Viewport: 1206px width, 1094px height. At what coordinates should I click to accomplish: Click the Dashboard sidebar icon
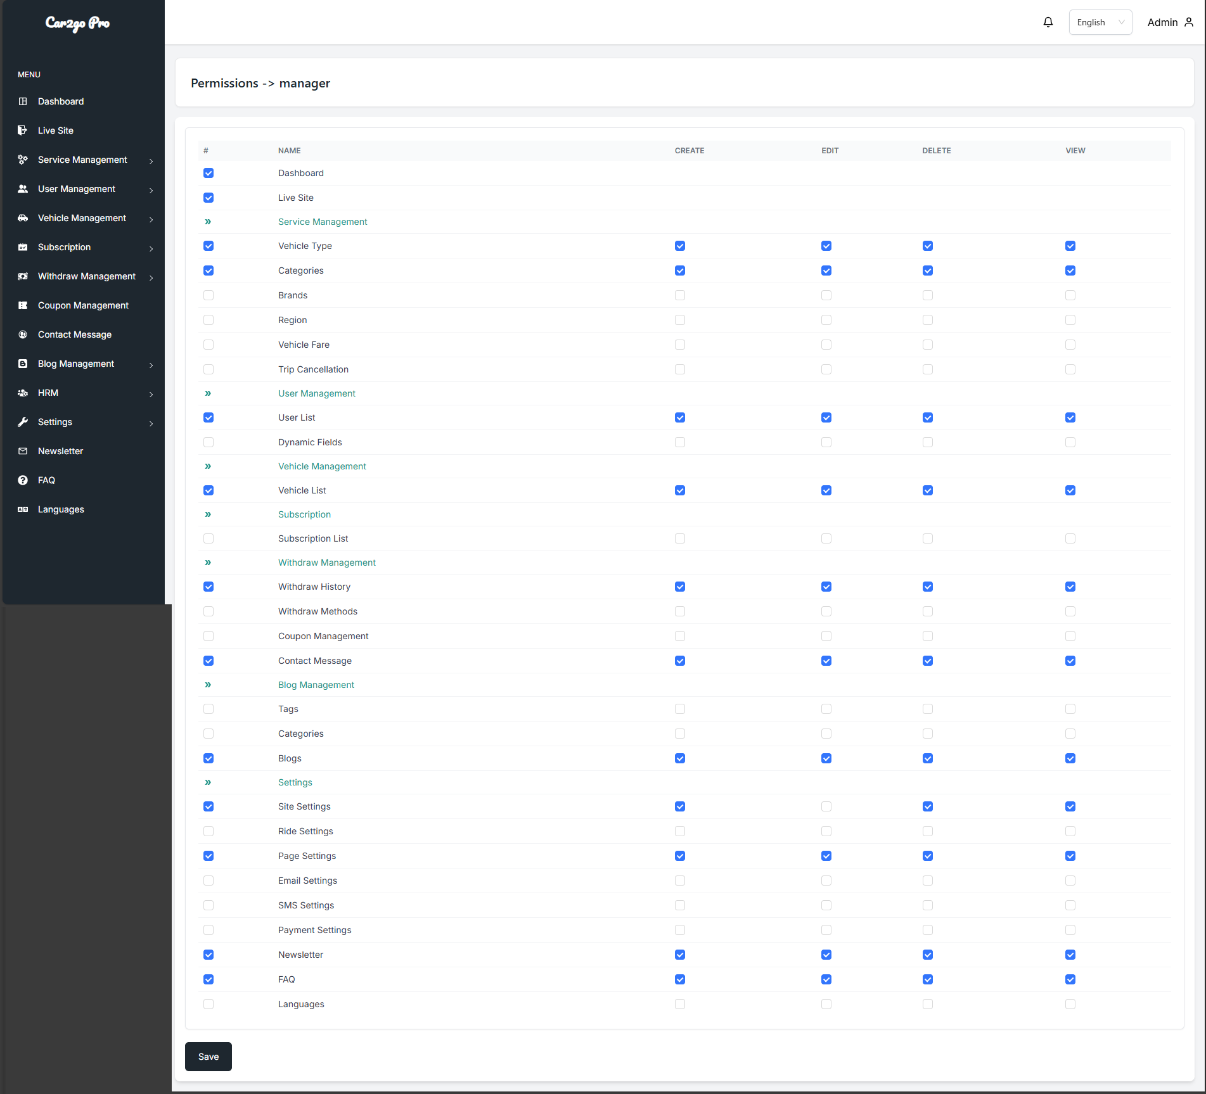(23, 101)
